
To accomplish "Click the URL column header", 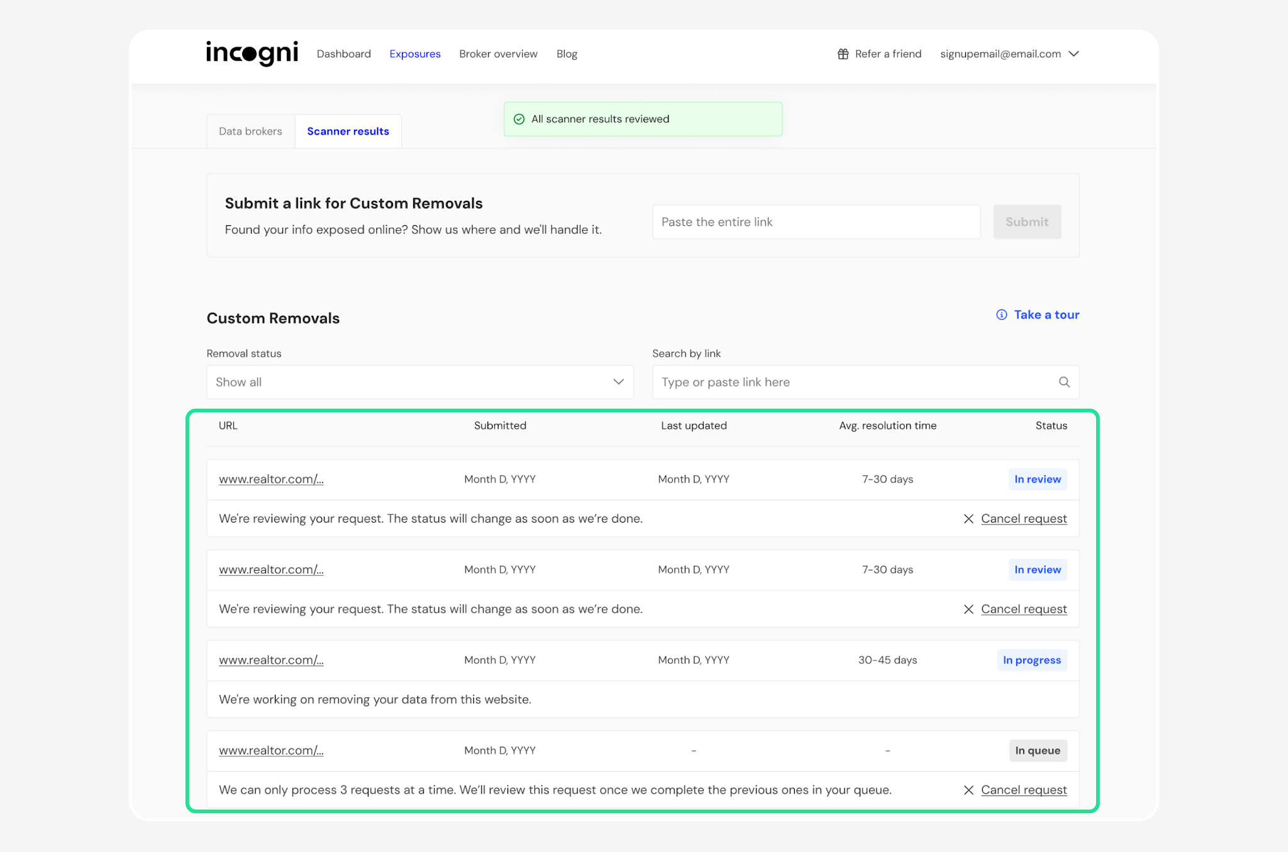I will point(228,426).
